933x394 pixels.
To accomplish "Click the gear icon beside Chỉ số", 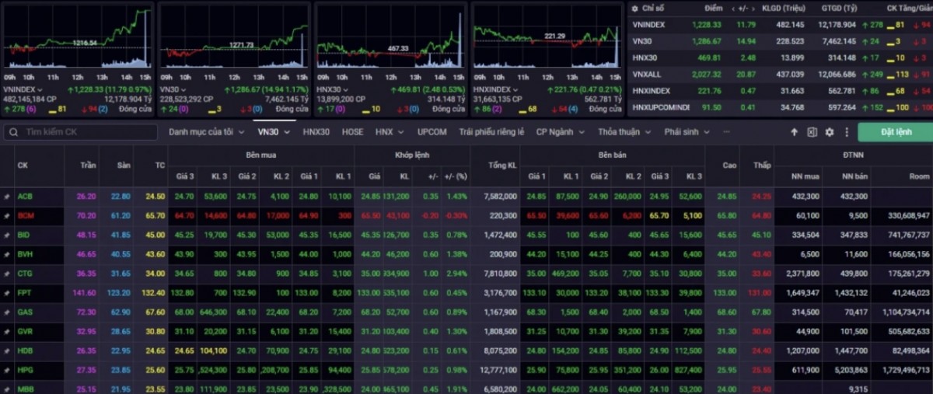I will pyautogui.click(x=635, y=8).
